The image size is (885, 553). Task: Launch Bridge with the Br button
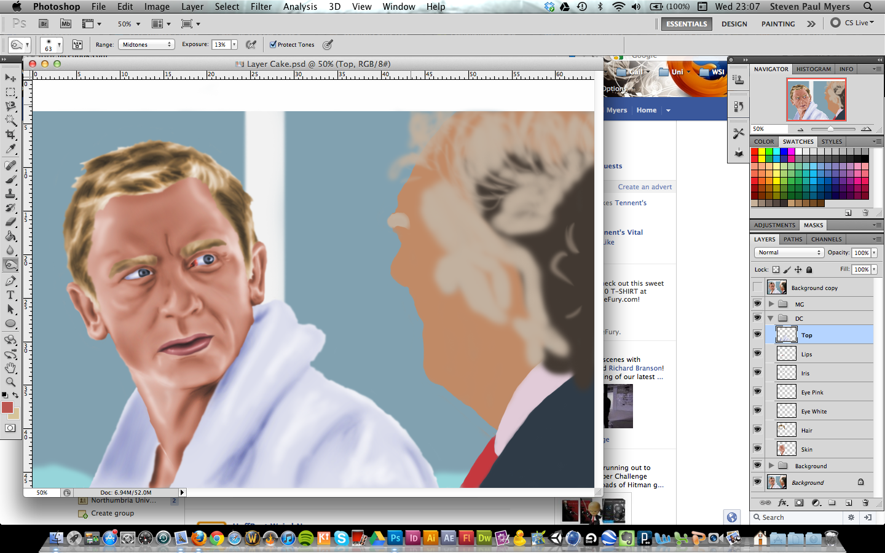(x=44, y=24)
